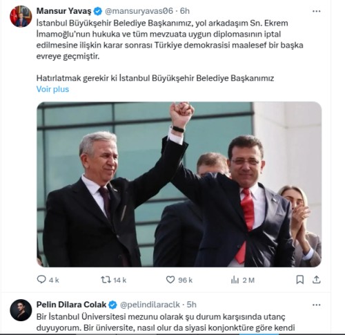Retweet the Mansur Yavaş post

114,280
